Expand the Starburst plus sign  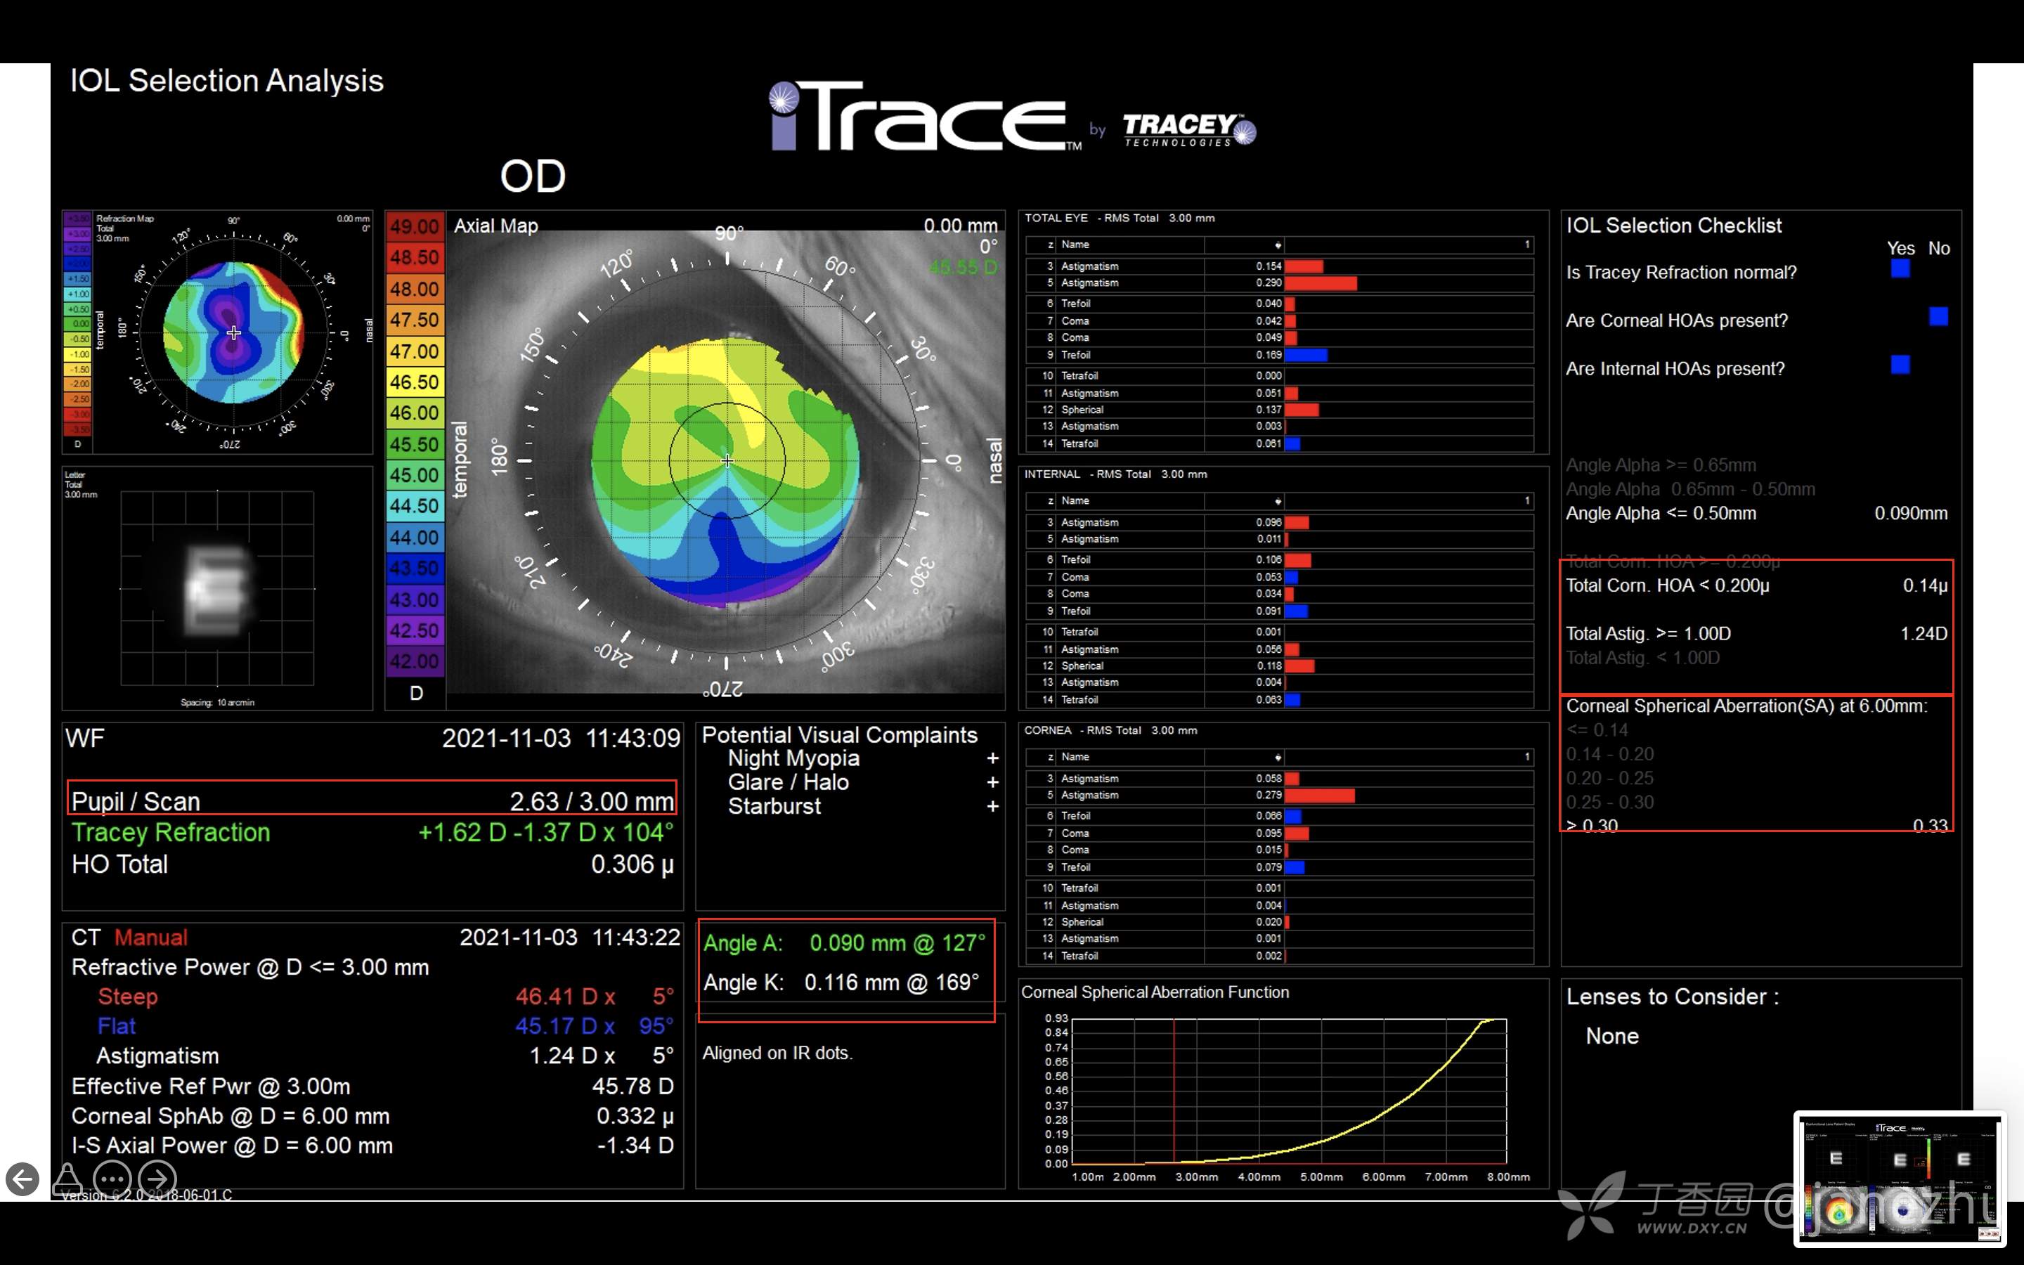pyautogui.click(x=992, y=807)
